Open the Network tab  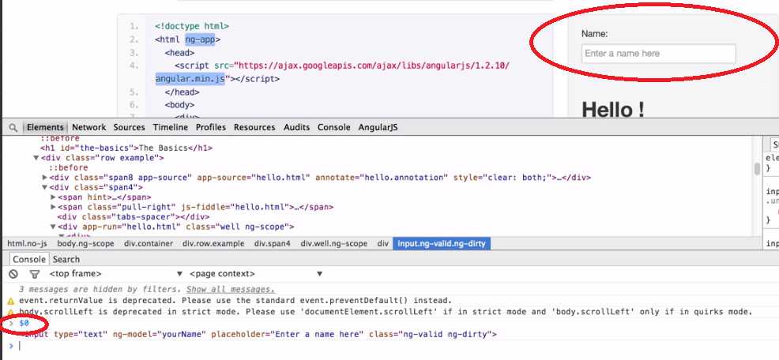coord(89,128)
